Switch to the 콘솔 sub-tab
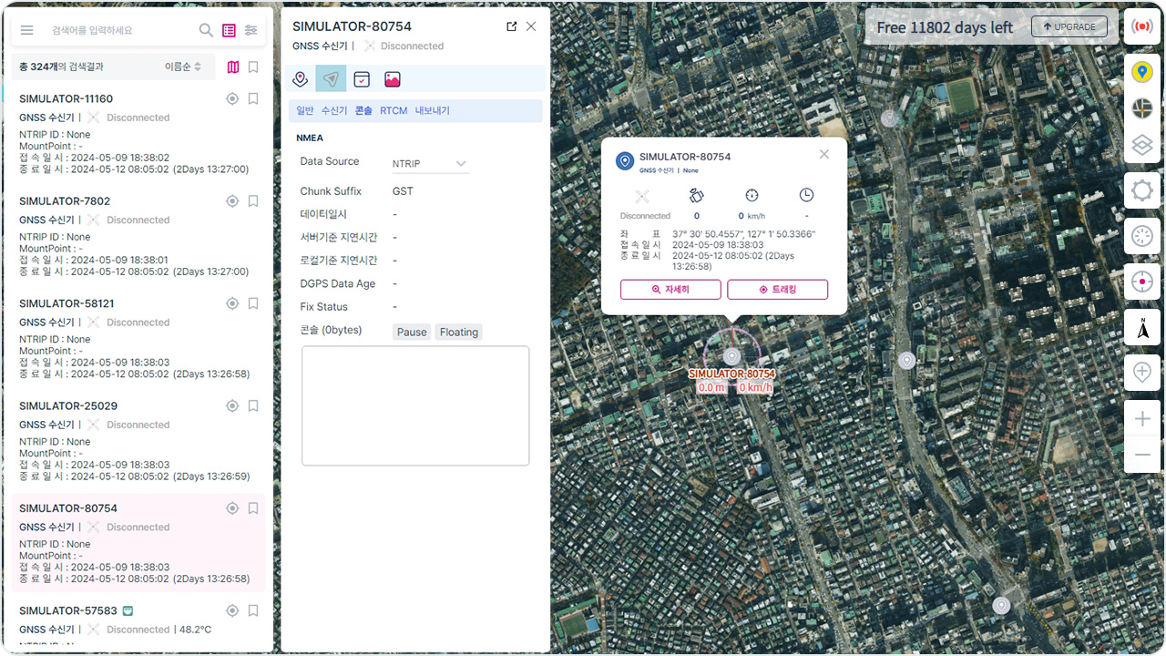 point(363,111)
